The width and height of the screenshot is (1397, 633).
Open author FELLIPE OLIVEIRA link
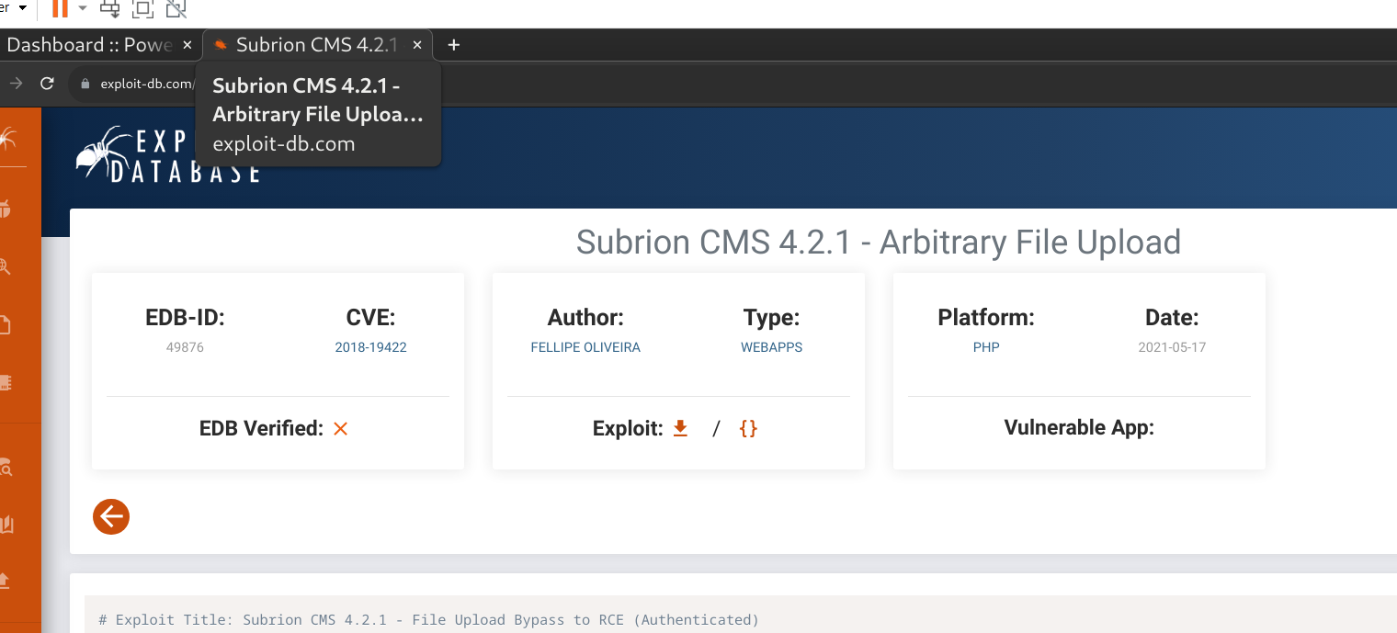585,347
